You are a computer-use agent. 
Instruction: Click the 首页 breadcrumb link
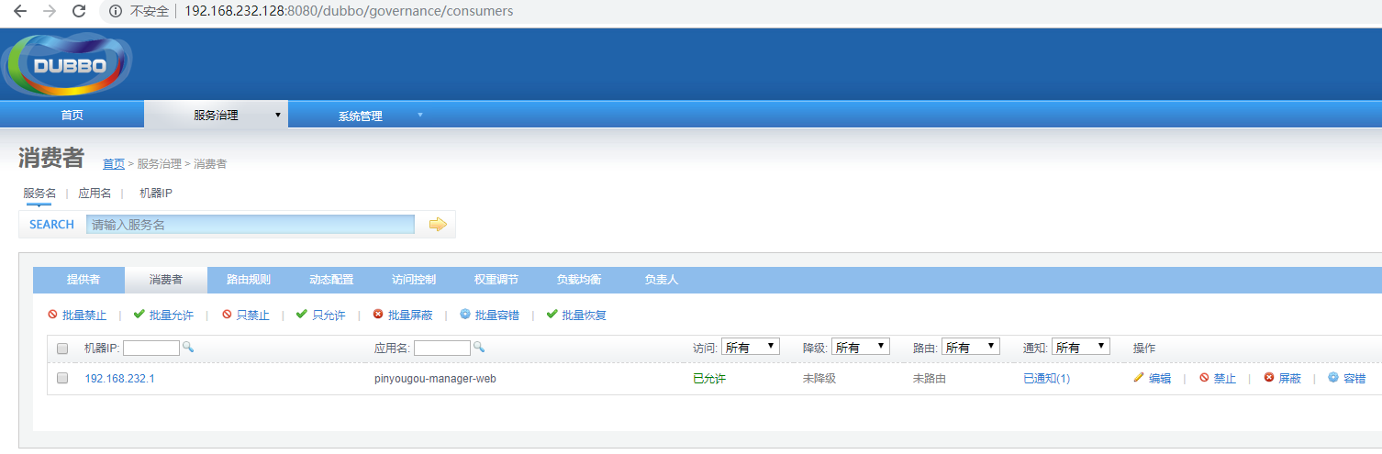pyautogui.click(x=114, y=164)
